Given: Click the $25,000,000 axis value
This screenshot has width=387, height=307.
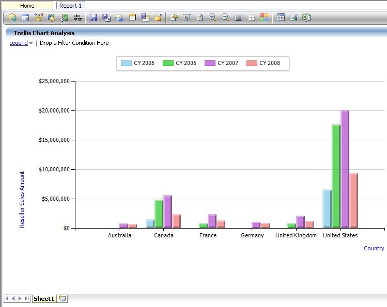Looking at the screenshot, I should pos(54,81).
